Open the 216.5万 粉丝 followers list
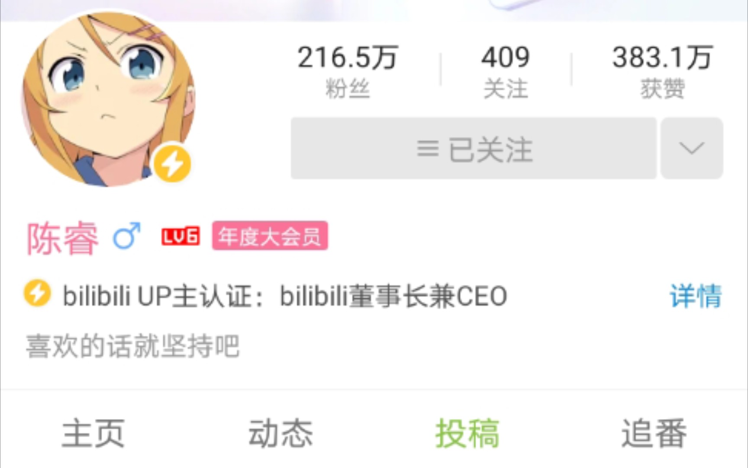The width and height of the screenshot is (748, 468). 348,71
